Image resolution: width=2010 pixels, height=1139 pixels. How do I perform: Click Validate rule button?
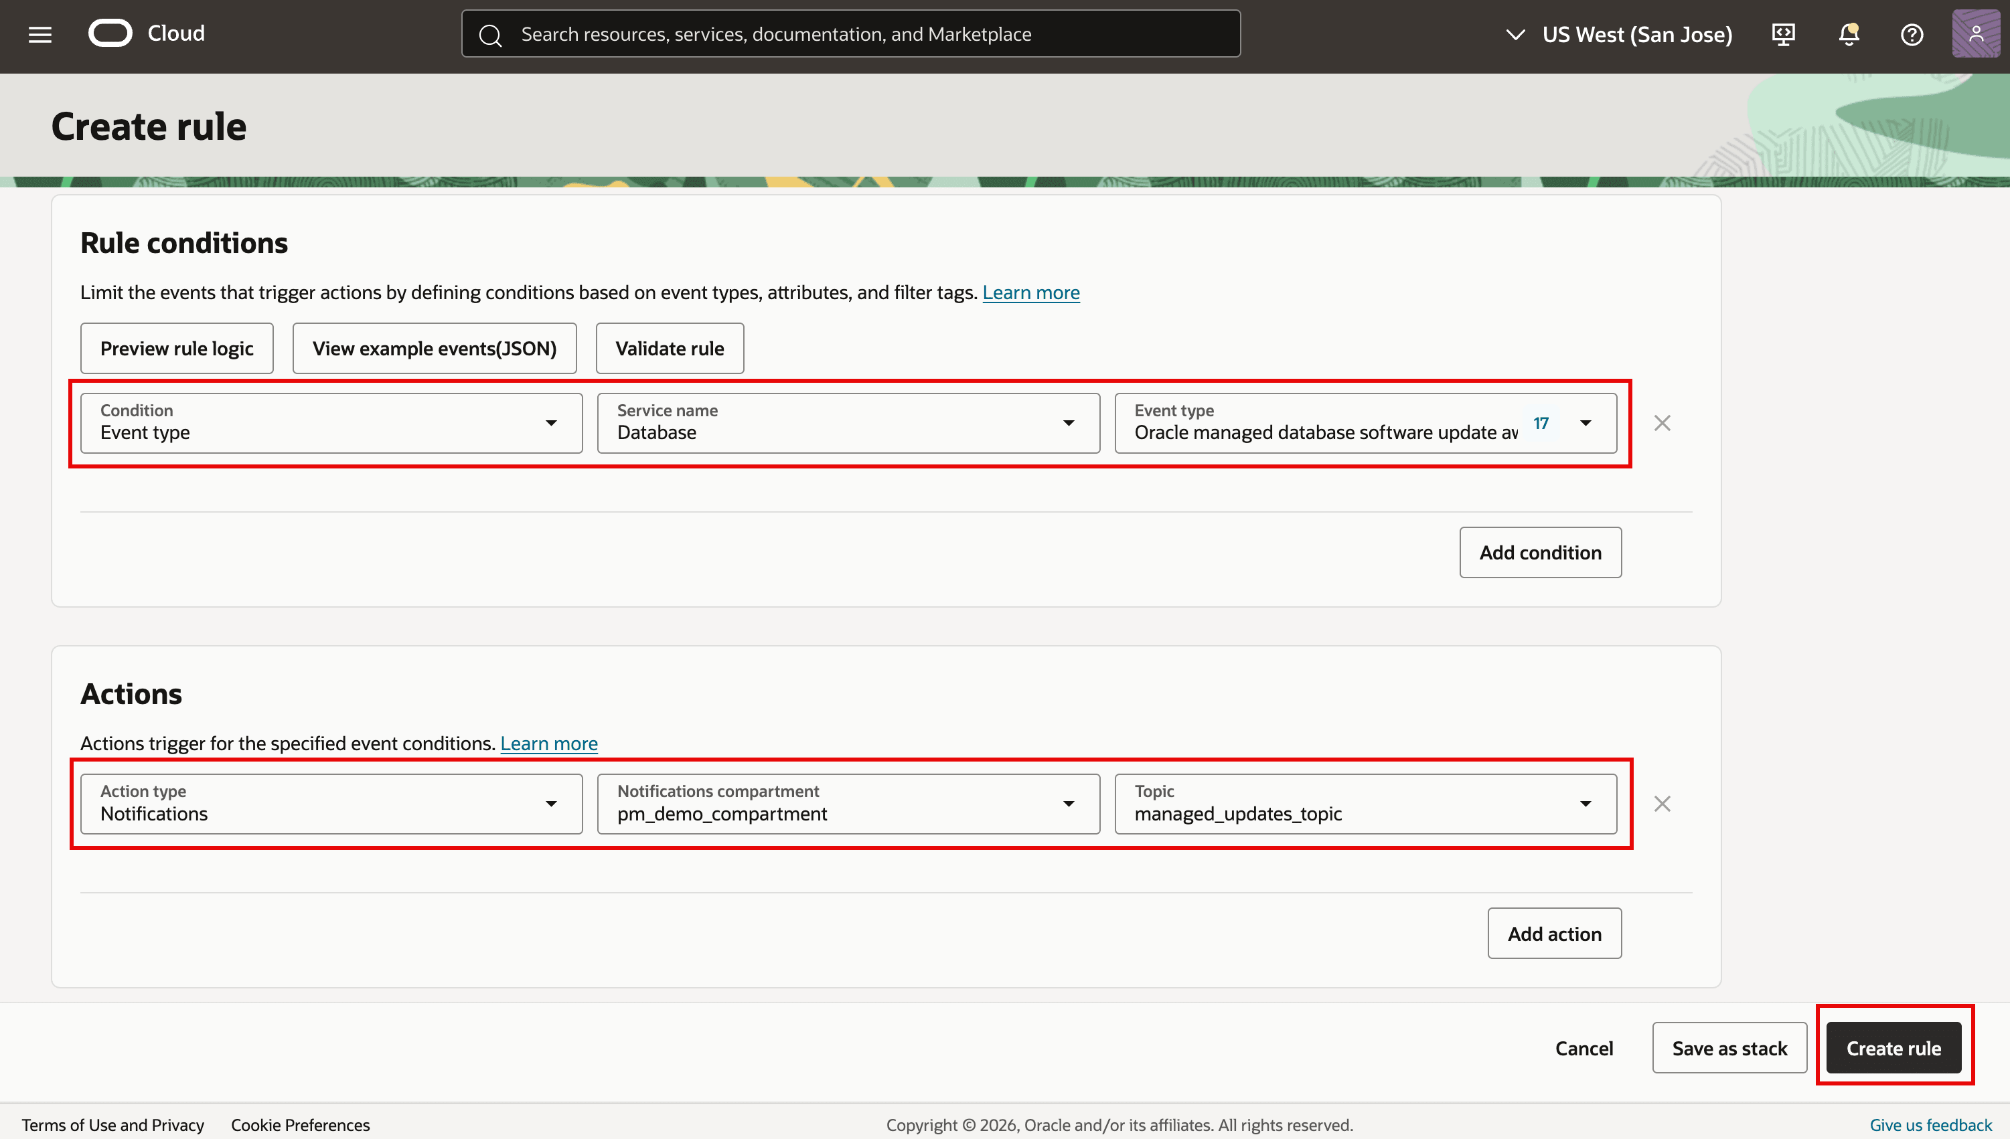pyautogui.click(x=669, y=348)
